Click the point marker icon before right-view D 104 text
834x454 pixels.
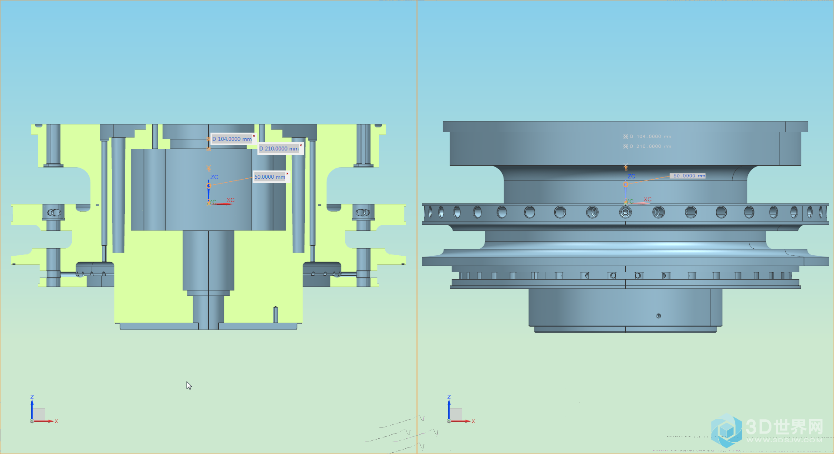(x=625, y=137)
